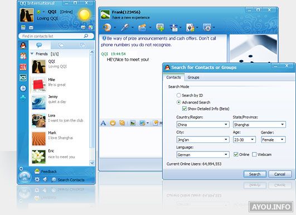The height and width of the screenshot is (215, 296).
Task: Select the Search by ID radio button
Action: pos(178,95)
